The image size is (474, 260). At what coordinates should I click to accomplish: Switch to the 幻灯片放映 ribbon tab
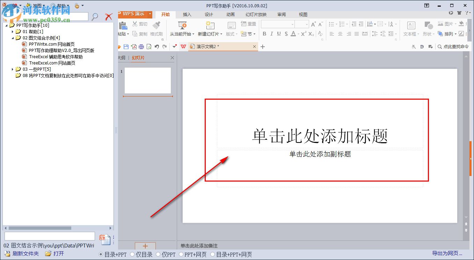click(256, 14)
